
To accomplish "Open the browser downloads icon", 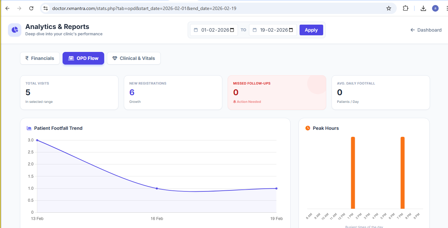I will coord(423,8).
